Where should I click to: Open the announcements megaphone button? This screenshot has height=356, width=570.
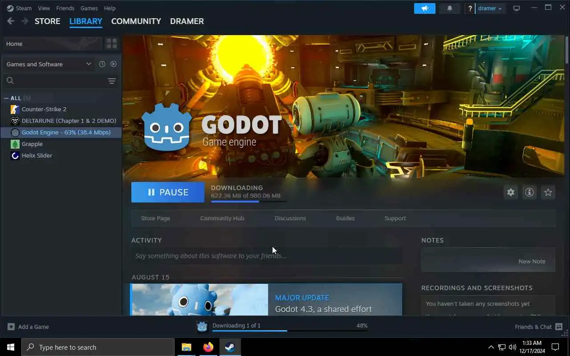[424, 8]
